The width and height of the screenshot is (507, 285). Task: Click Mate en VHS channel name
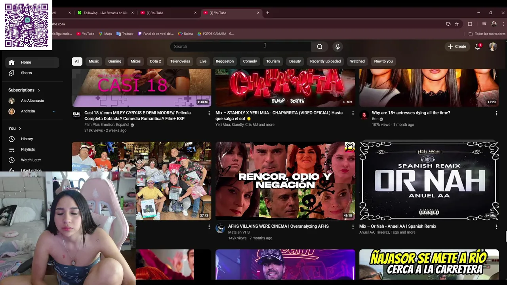pyautogui.click(x=239, y=232)
